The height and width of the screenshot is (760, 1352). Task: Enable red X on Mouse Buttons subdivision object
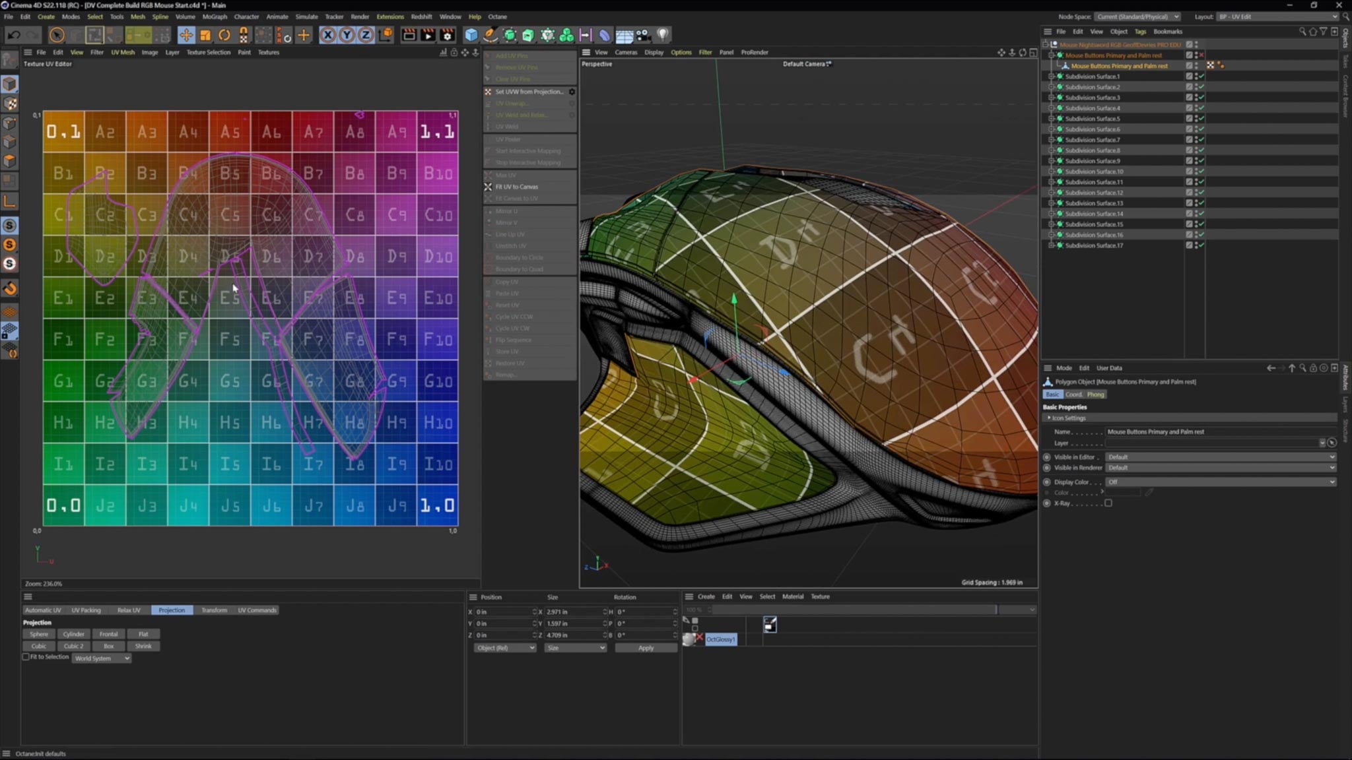tap(1201, 55)
